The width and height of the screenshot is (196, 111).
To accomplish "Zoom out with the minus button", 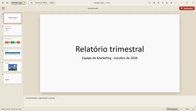I will coord(181,109).
